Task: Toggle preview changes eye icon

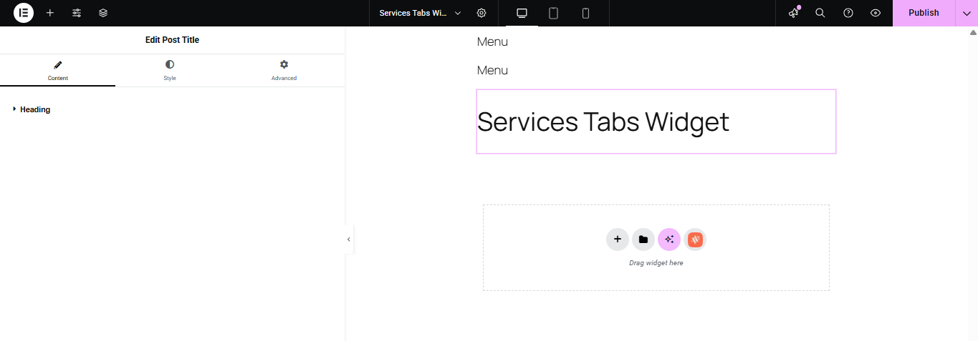Action: click(876, 13)
